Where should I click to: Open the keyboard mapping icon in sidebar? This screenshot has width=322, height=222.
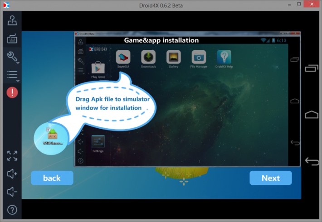pos(12,39)
